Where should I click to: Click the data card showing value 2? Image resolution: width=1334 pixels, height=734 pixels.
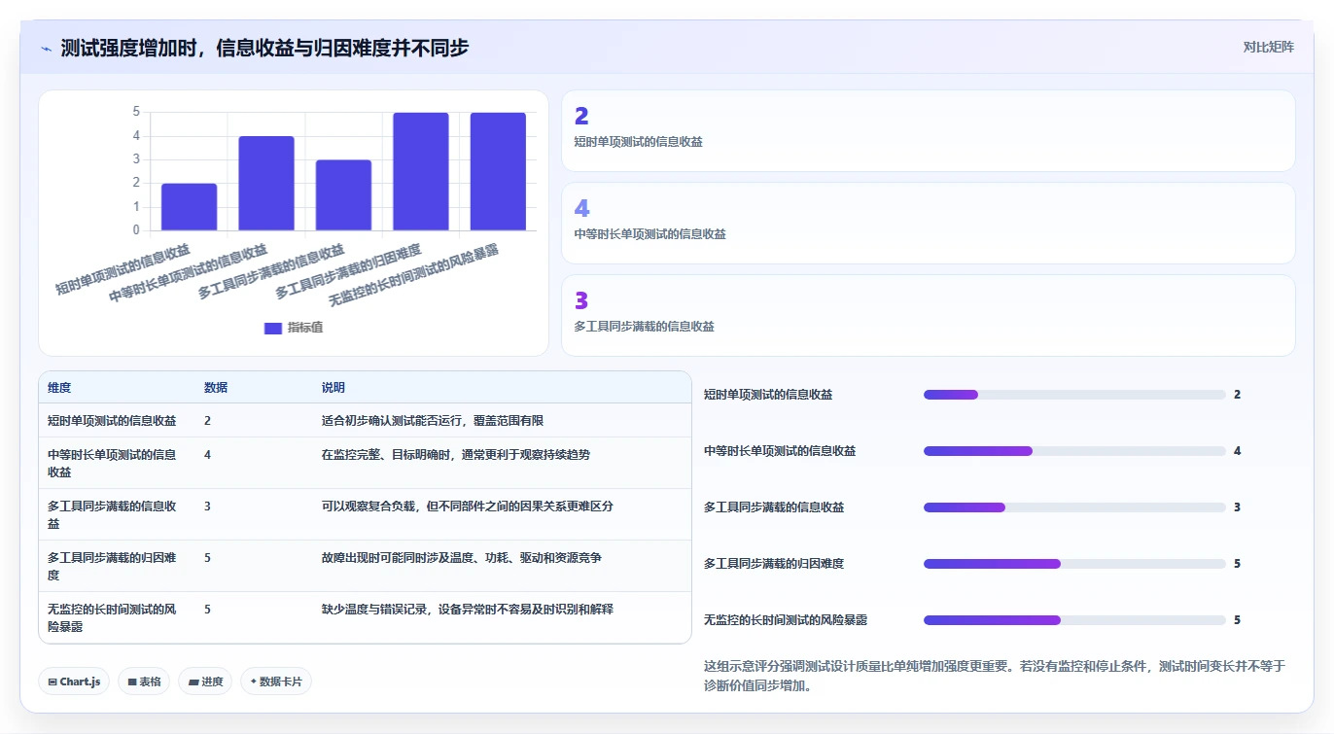tap(929, 131)
